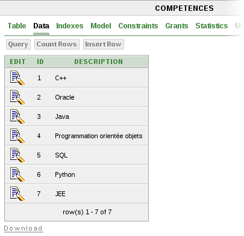Open the Indexes tab

[70, 26]
